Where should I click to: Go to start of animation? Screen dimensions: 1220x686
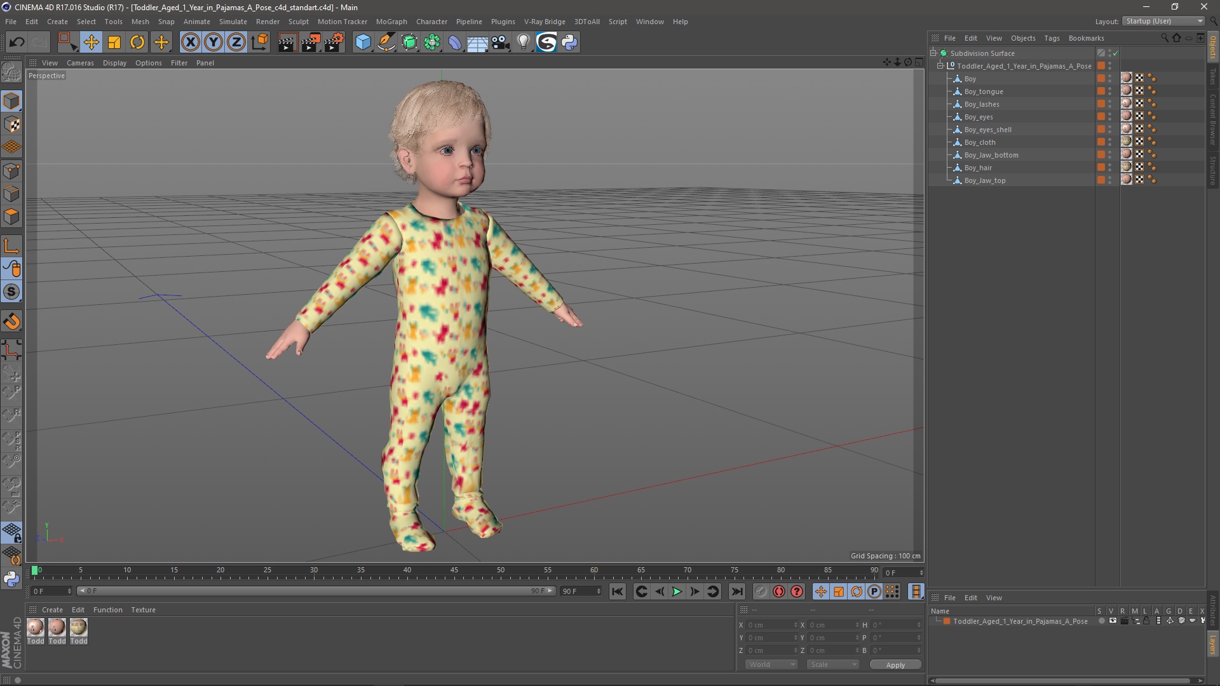(x=617, y=591)
